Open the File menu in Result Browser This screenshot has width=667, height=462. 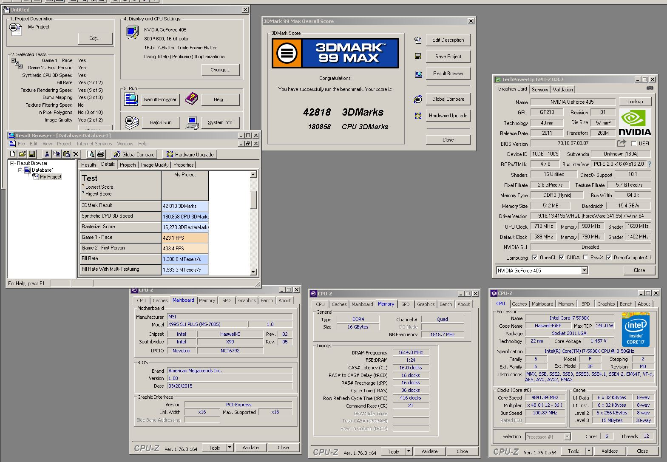coord(21,144)
